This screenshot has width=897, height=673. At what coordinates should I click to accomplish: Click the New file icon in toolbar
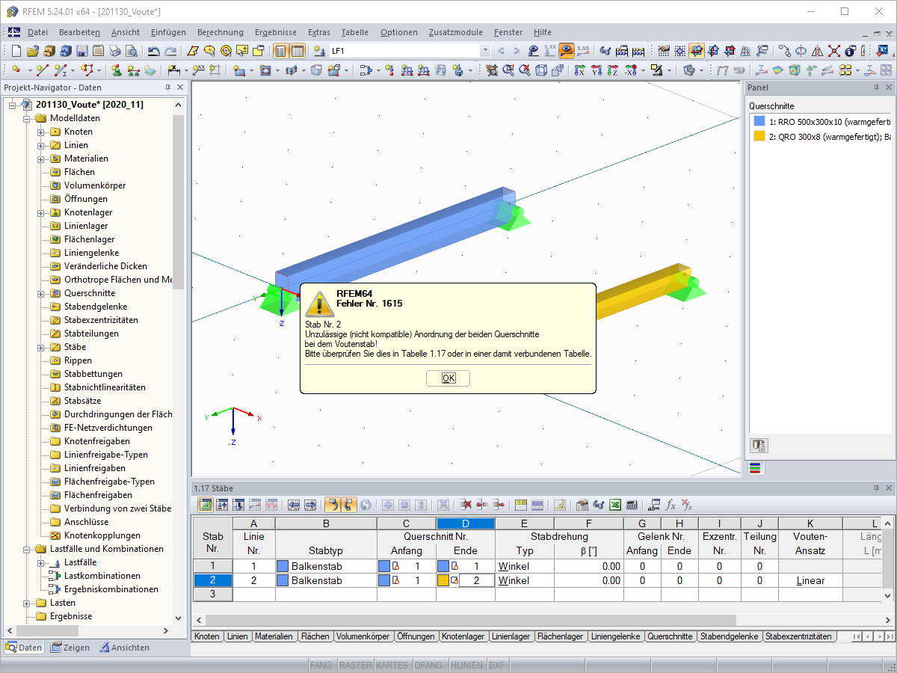(16, 51)
